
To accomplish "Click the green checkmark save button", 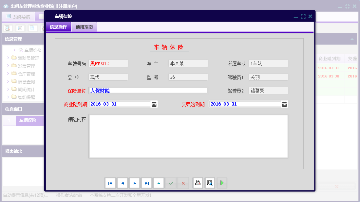I will coord(171,183).
